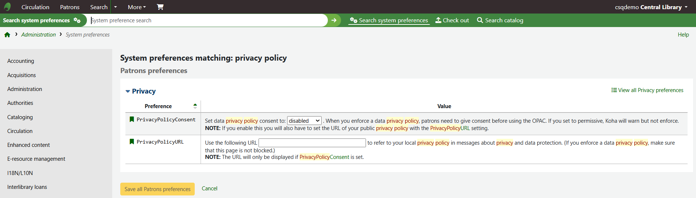The height and width of the screenshot is (198, 696).
Task: Open the Circulation menu in top bar
Action: point(35,7)
